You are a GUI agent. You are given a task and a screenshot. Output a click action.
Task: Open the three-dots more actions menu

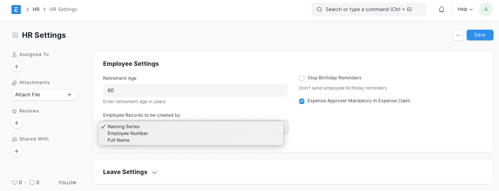tap(458, 35)
